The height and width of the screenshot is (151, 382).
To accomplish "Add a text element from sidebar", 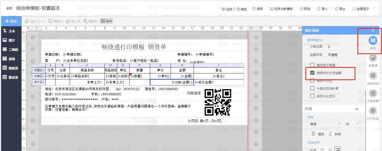I will (x=9, y=31).
